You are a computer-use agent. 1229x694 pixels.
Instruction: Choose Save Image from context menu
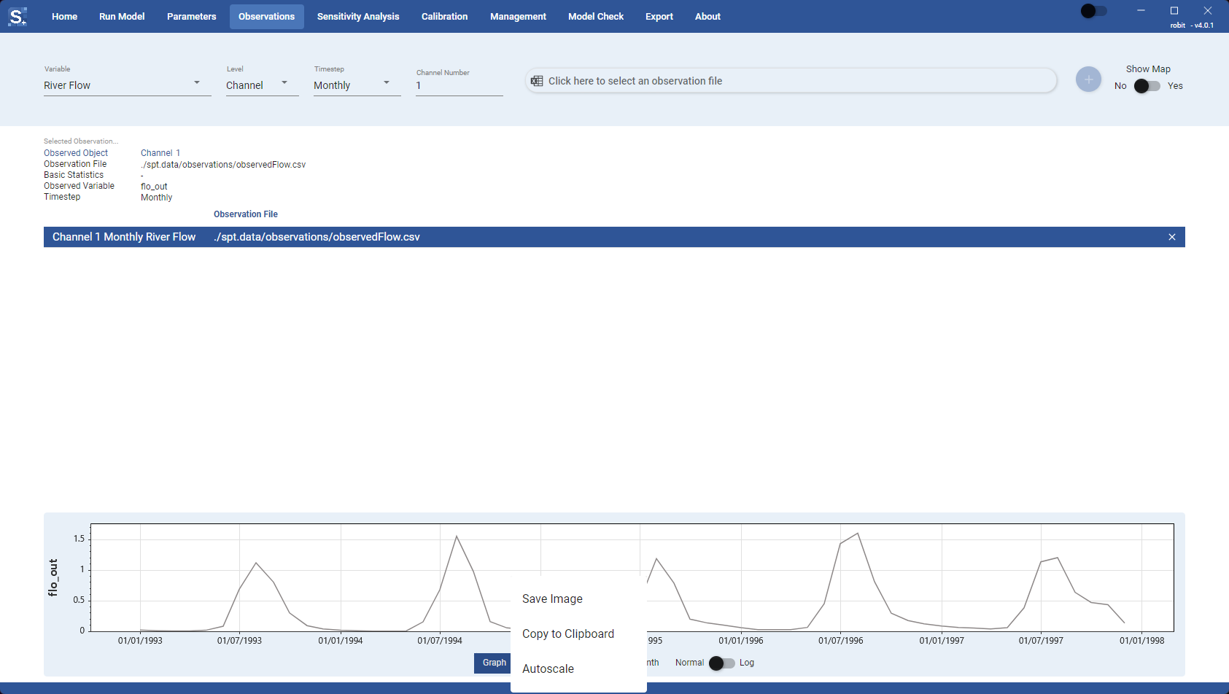578,599
